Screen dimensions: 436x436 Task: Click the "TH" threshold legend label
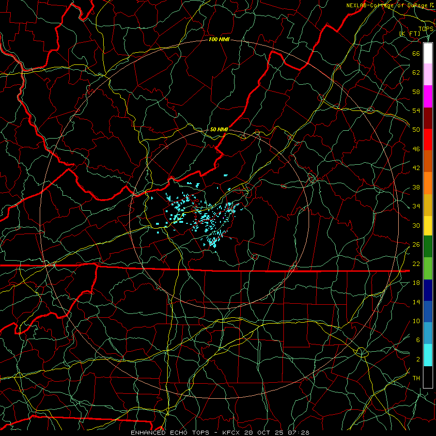point(416,378)
